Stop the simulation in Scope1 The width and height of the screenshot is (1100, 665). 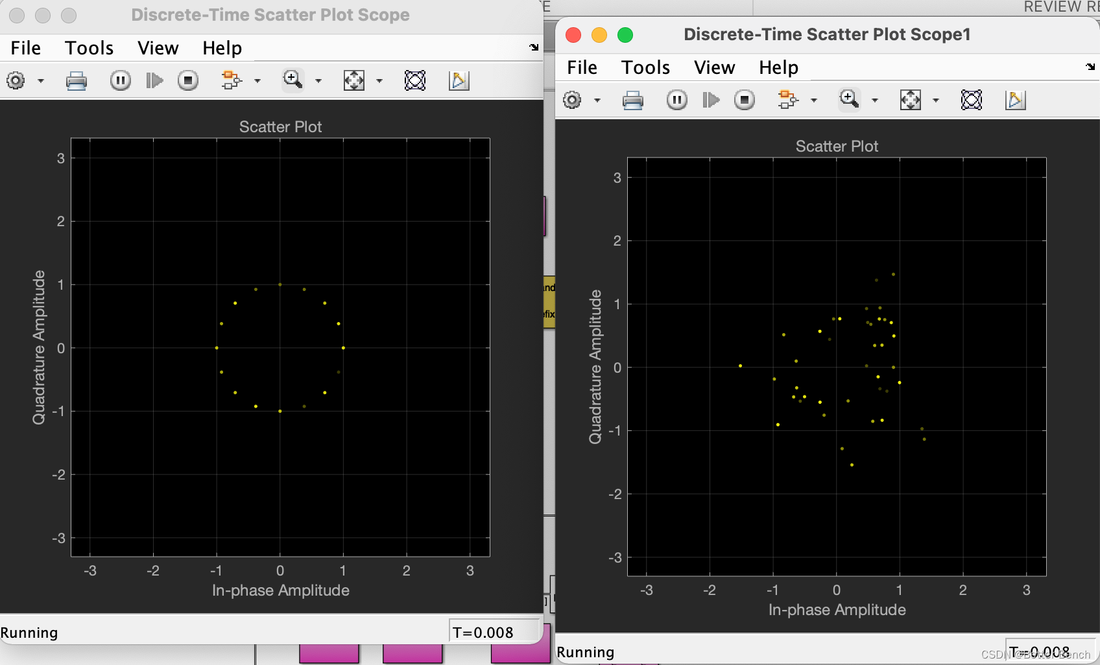[744, 100]
